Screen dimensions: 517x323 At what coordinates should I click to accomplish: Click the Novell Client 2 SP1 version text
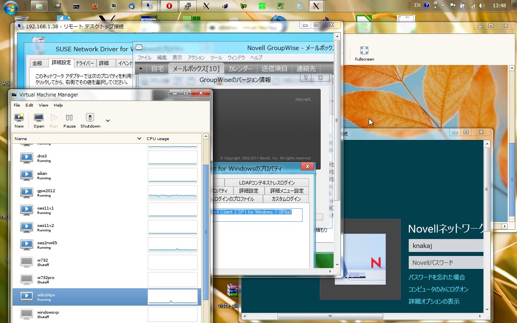(251, 212)
